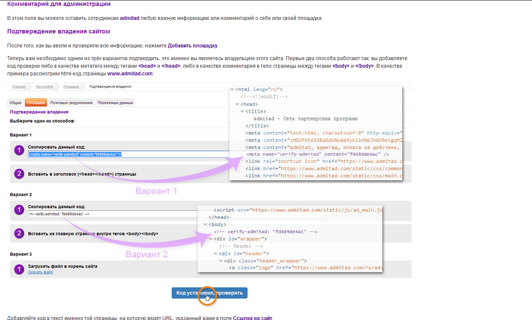Select the '<!-- verify-admitad' comment code line
532x320 pixels.
266,232
